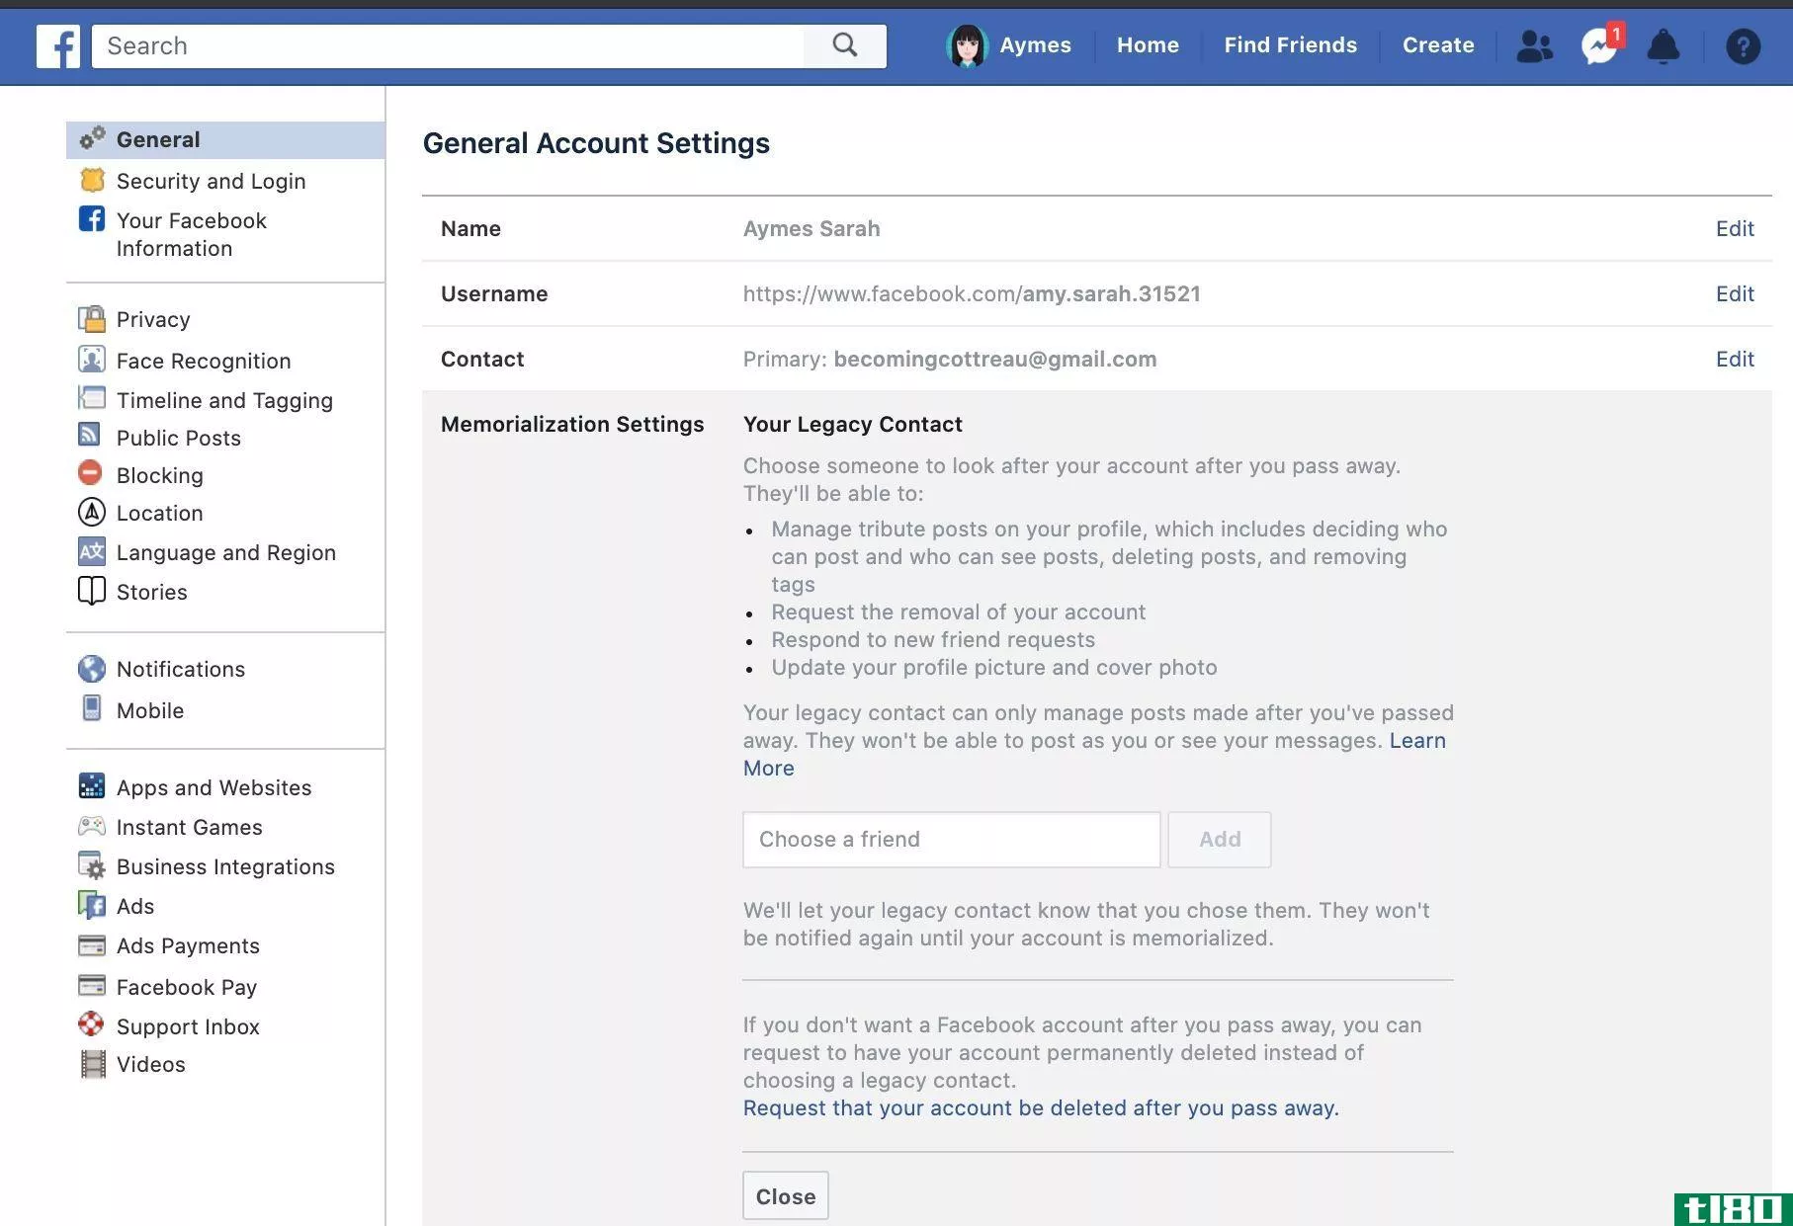Click the Facebook logo icon
The height and width of the screenshot is (1226, 1793).
point(57,45)
